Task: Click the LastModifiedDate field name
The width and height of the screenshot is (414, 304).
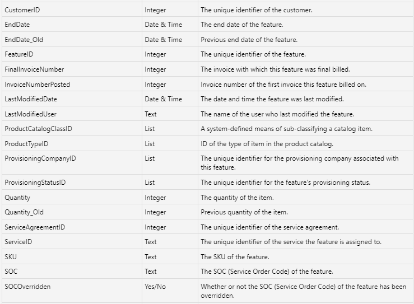Action: (31, 99)
